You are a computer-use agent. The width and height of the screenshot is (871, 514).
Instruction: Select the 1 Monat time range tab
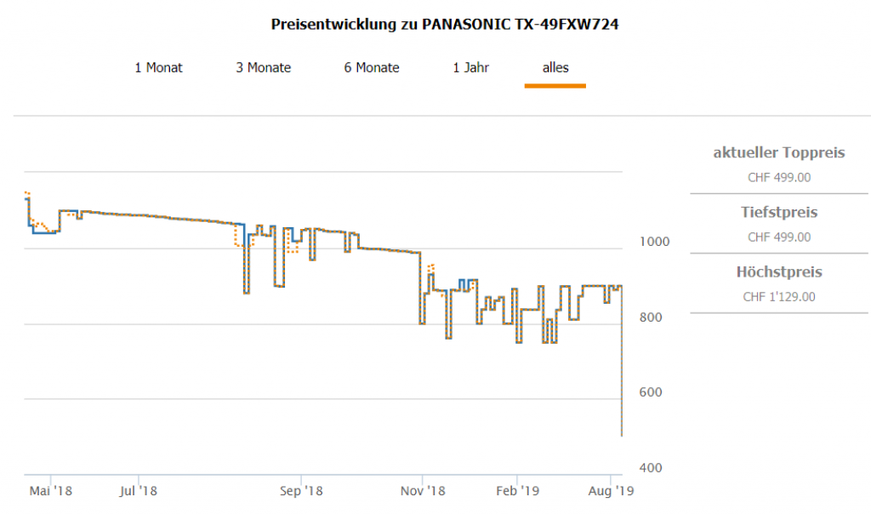pyautogui.click(x=158, y=67)
